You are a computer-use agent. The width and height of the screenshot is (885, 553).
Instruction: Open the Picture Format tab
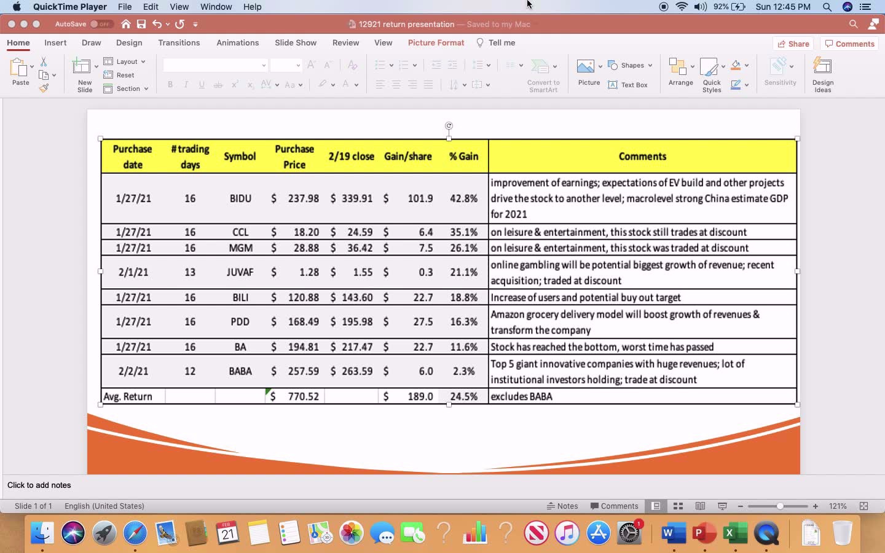[x=436, y=43]
